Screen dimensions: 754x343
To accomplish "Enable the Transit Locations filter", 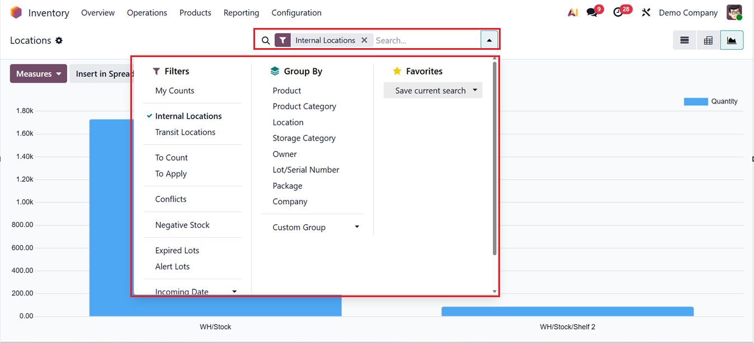I will [x=185, y=132].
